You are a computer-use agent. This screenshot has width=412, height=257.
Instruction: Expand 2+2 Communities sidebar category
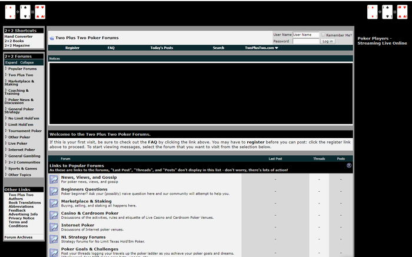pos(6,162)
